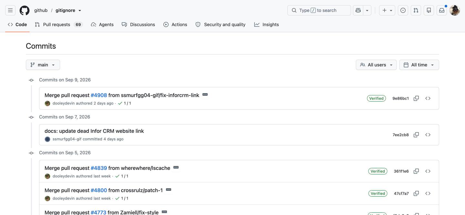Open notifications inbox
Viewport: 465px width, 215px height.
[442, 10]
